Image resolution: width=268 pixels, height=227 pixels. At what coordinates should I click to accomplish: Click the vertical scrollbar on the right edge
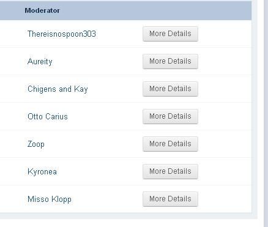(266, 113)
